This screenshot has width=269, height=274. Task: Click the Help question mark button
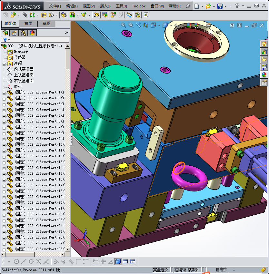click(x=237, y=6)
